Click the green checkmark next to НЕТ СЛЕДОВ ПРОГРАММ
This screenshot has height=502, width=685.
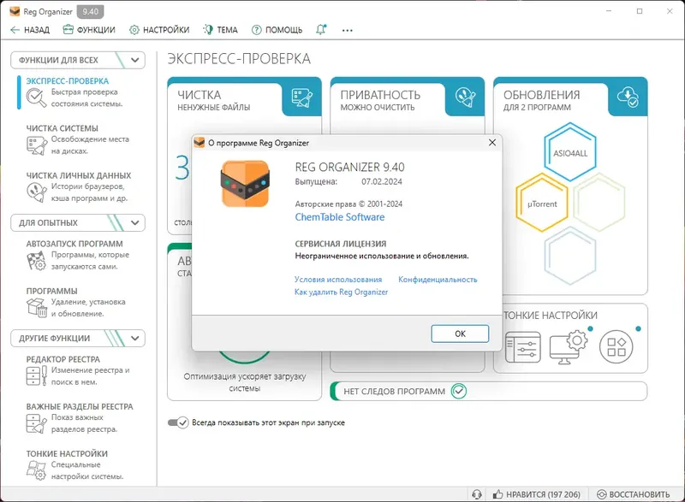(x=459, y=391)
